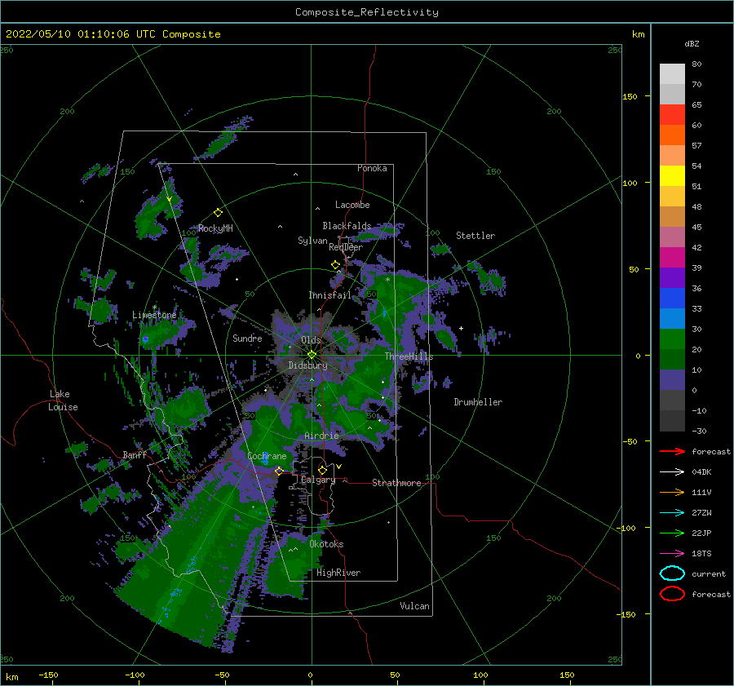Click the Didsbury label

(308, 365)
